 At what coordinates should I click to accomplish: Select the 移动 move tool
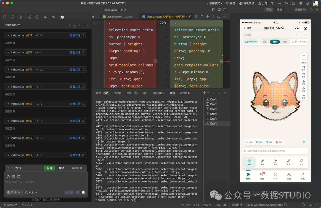[249, 162]
